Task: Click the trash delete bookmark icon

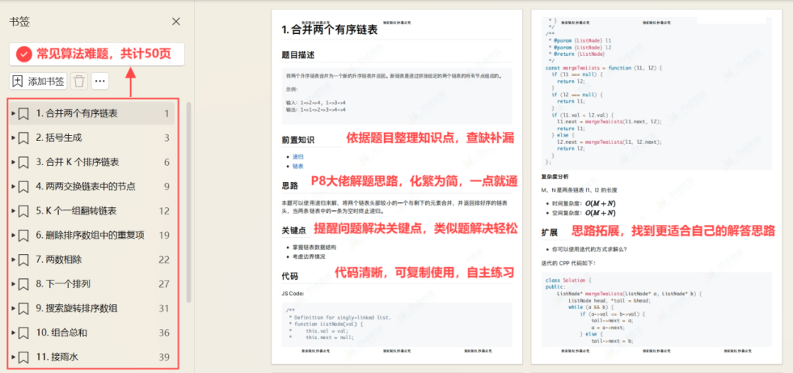Action: (79, 81)
